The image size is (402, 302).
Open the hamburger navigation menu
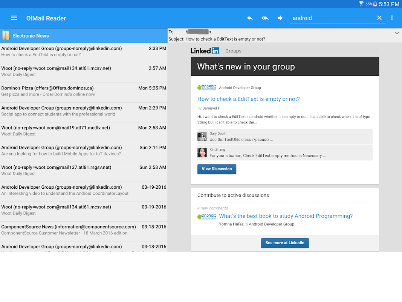pyautogui.click(x=14, y=18)
